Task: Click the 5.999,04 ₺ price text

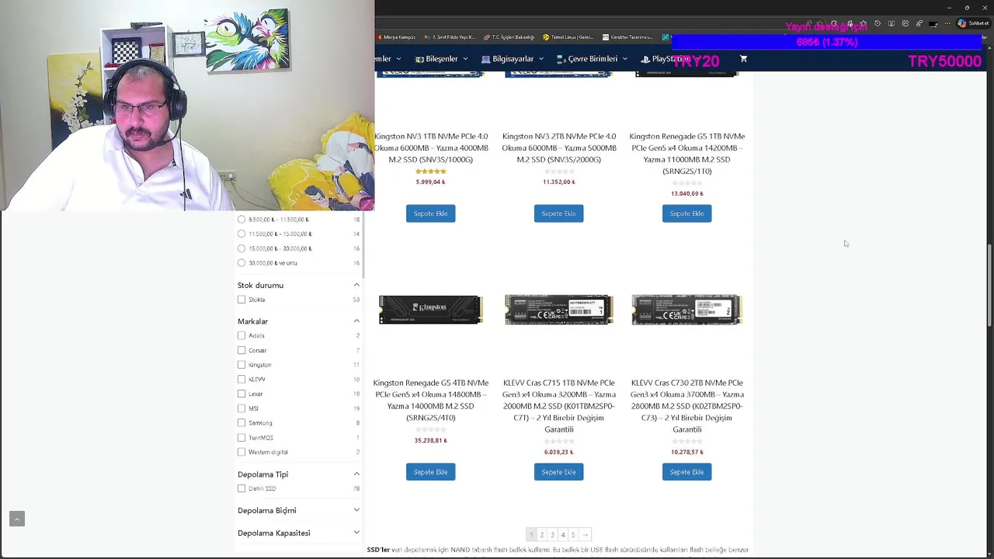Action: (431, 182)
